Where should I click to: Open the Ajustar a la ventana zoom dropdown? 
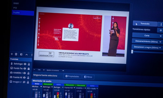(63, 71)
